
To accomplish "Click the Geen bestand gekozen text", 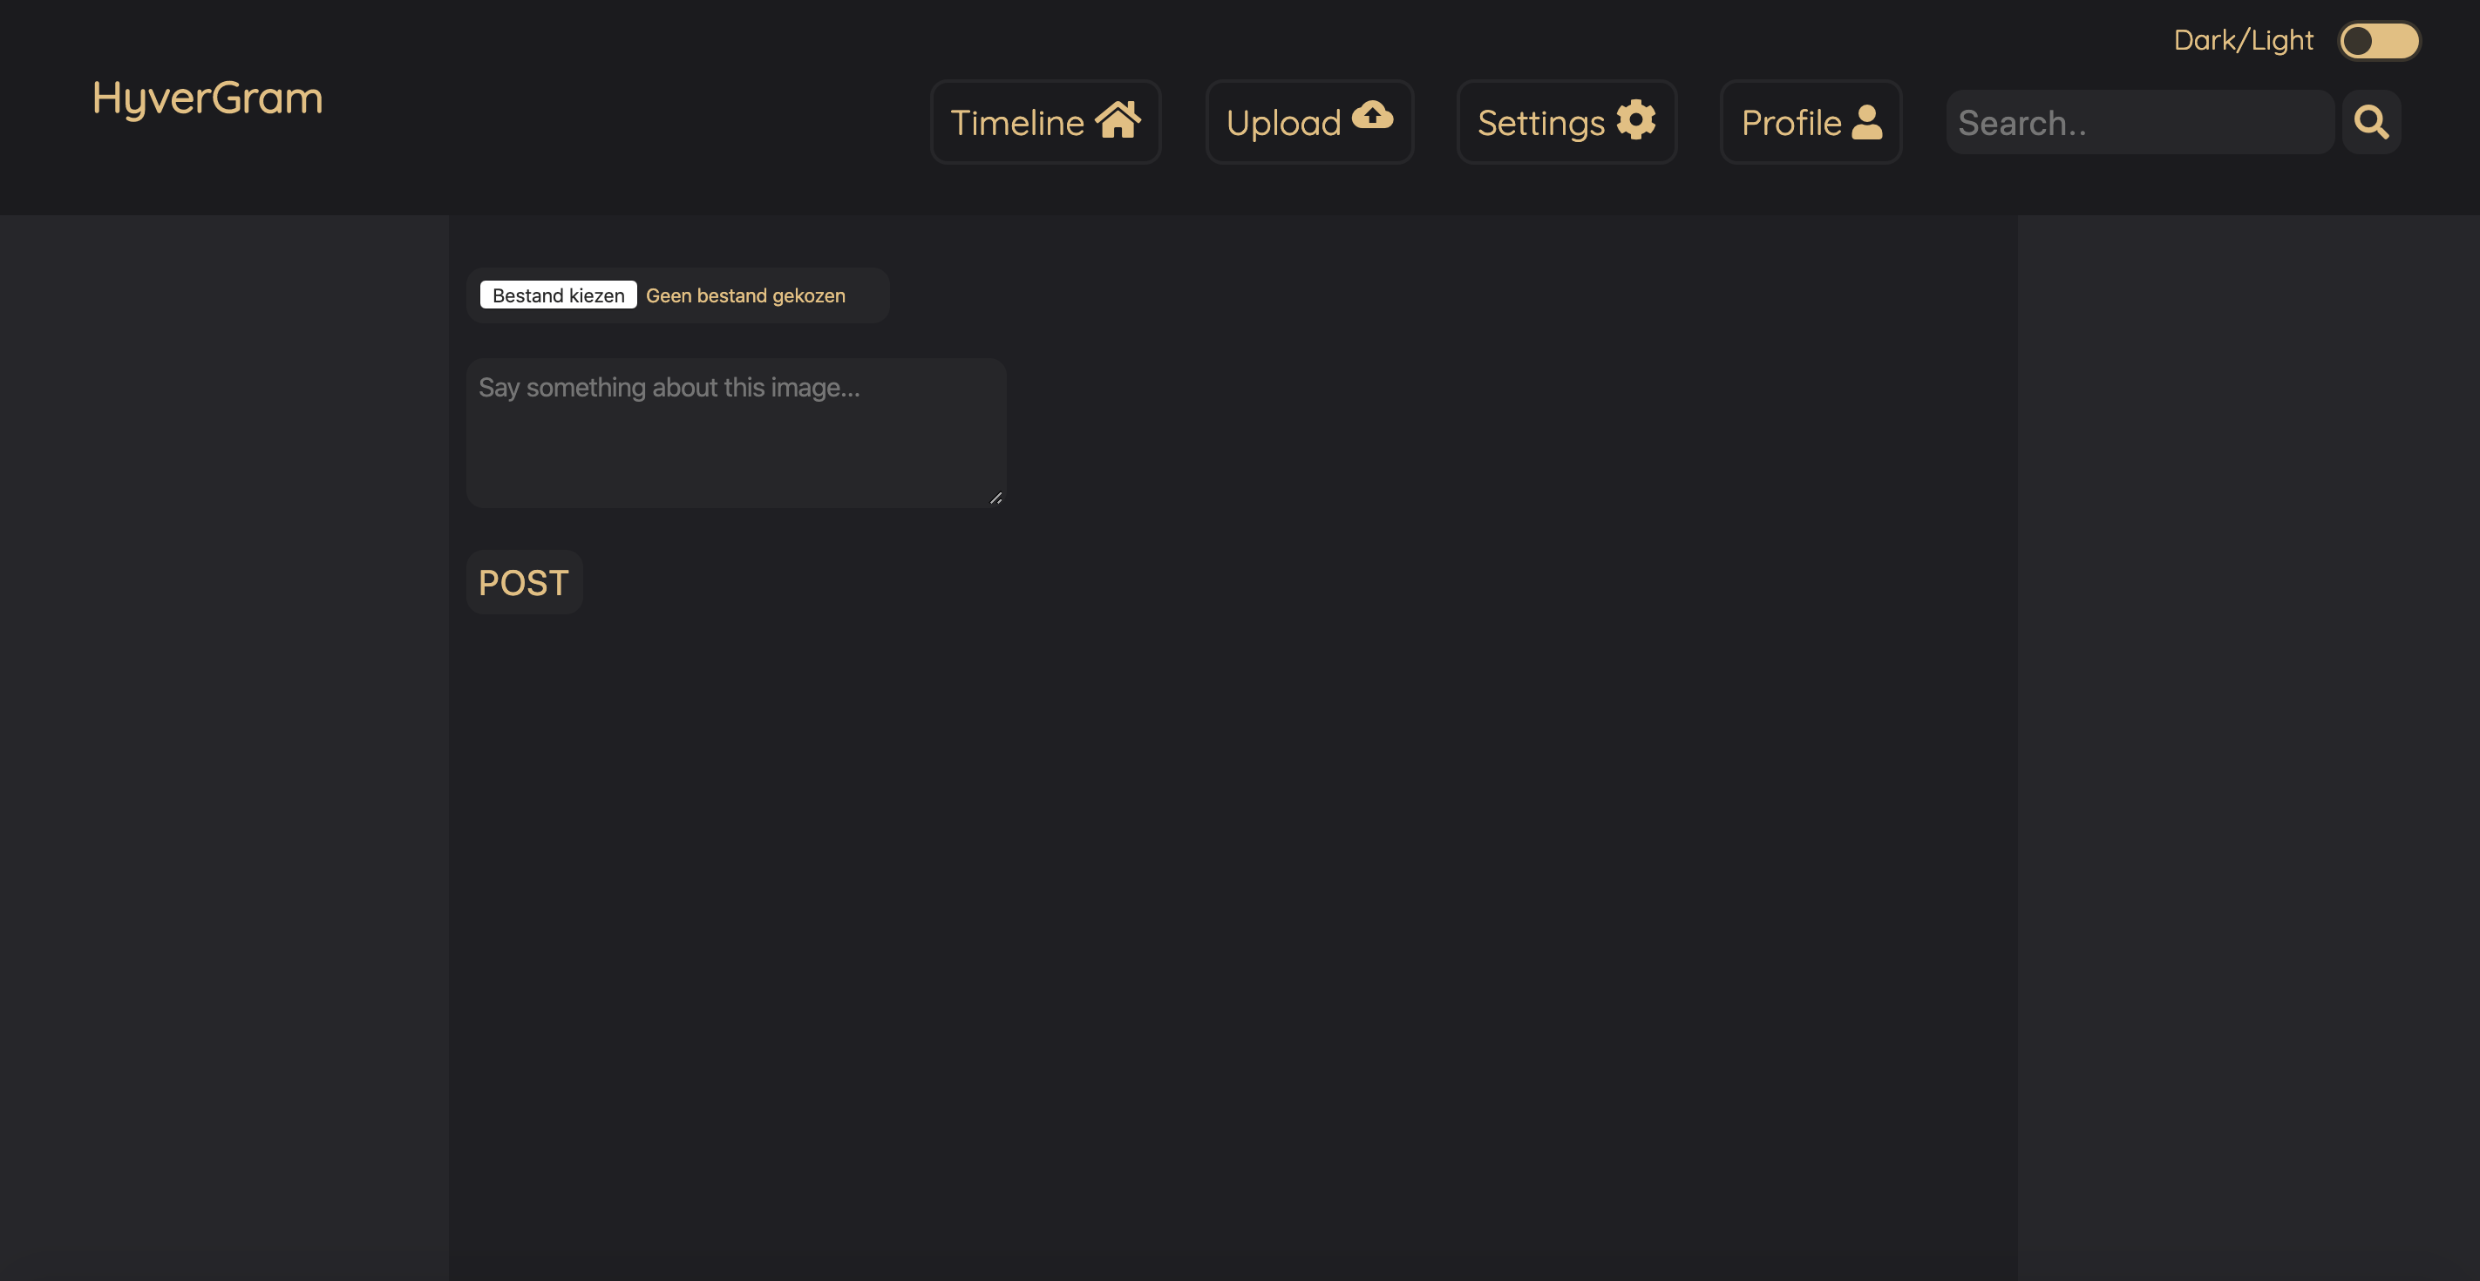I will [x=745, y=295].
